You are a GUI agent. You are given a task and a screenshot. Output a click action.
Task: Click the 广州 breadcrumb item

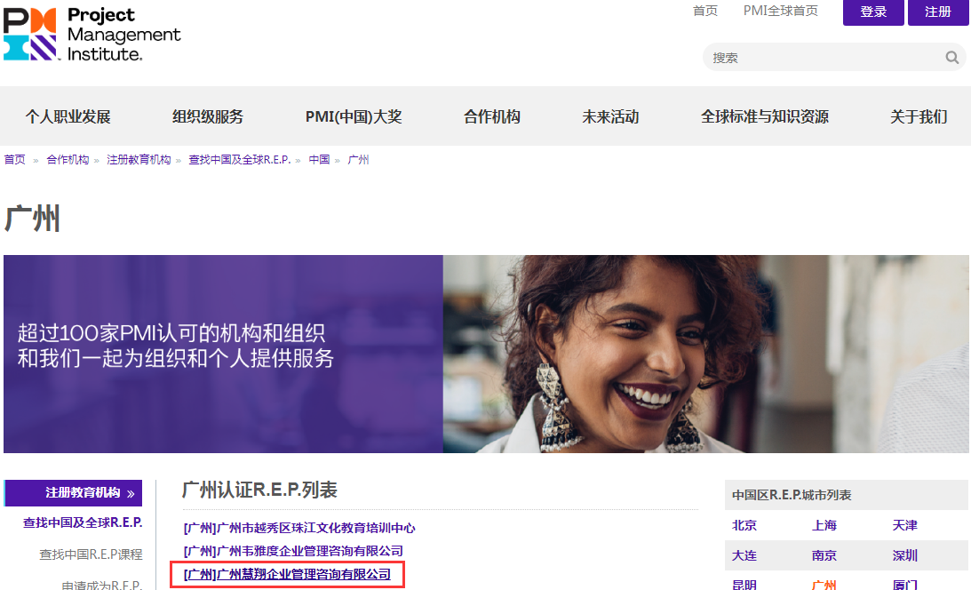click(358, 160)
